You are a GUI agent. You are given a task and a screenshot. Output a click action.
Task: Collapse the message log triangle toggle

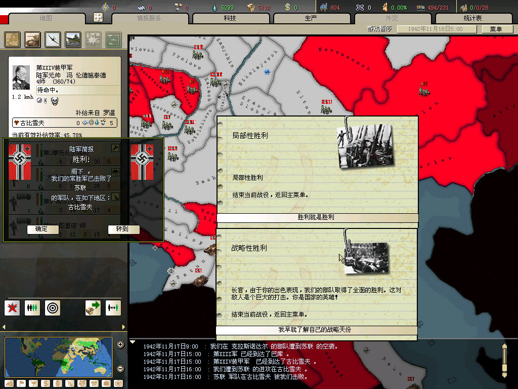click(133, 342)
